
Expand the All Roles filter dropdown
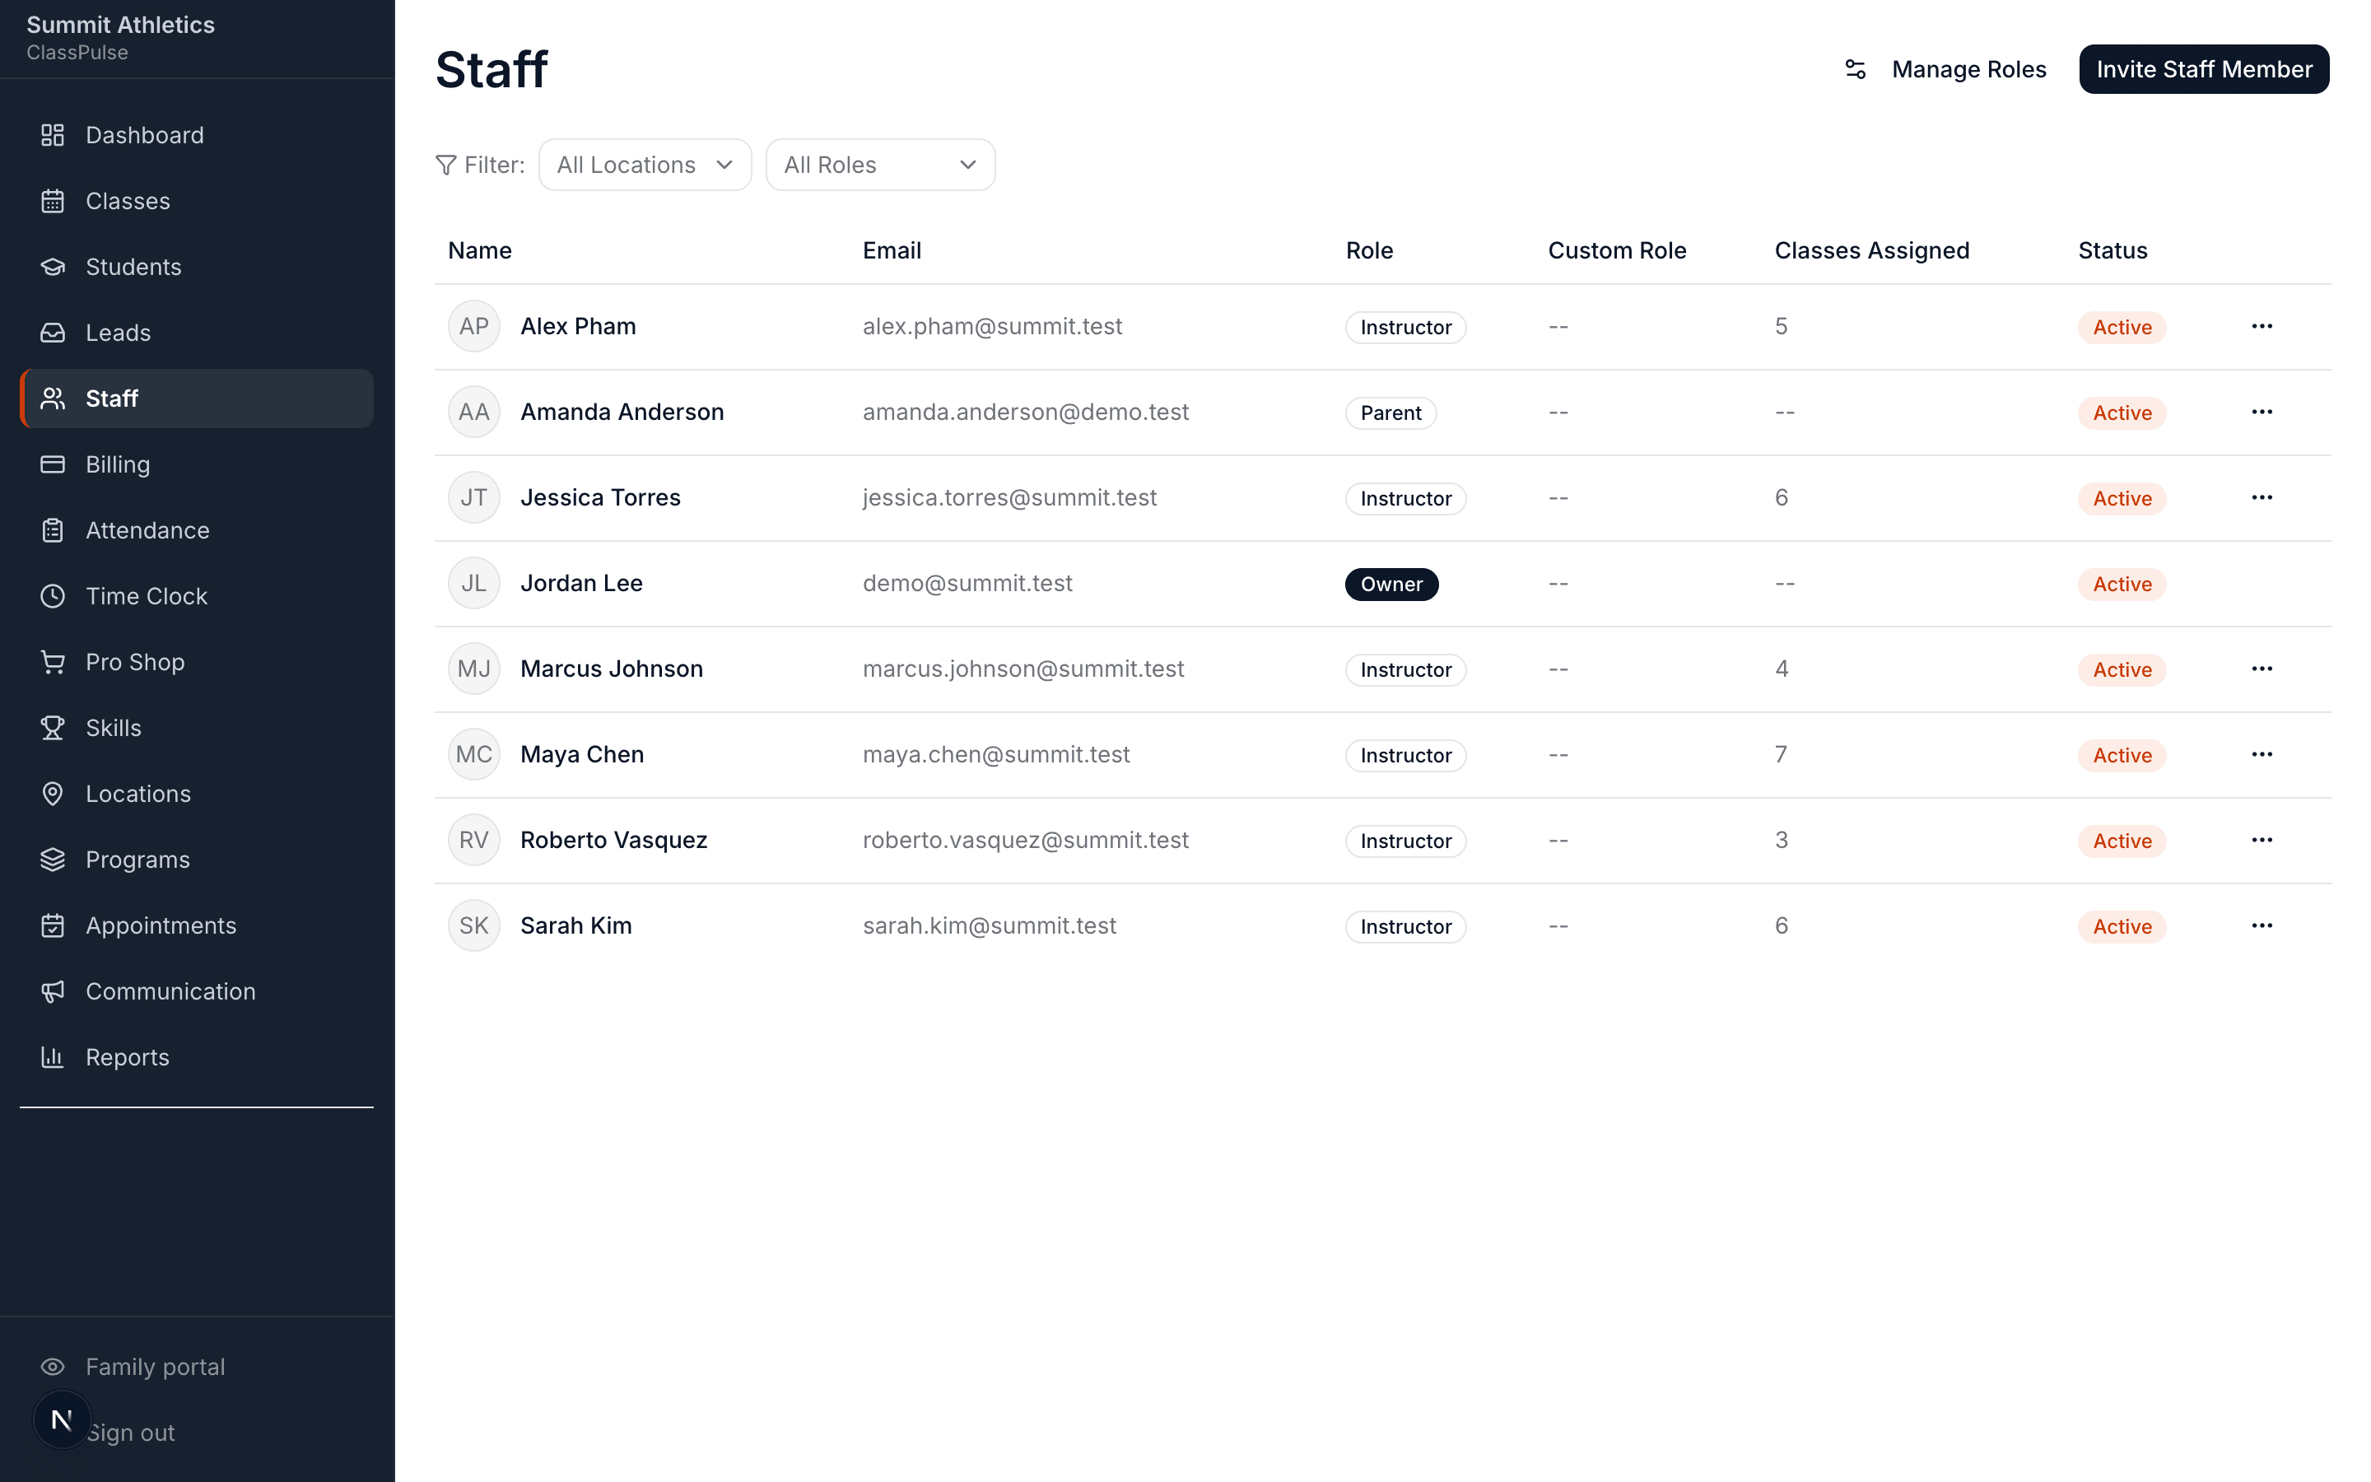(880, 165)
